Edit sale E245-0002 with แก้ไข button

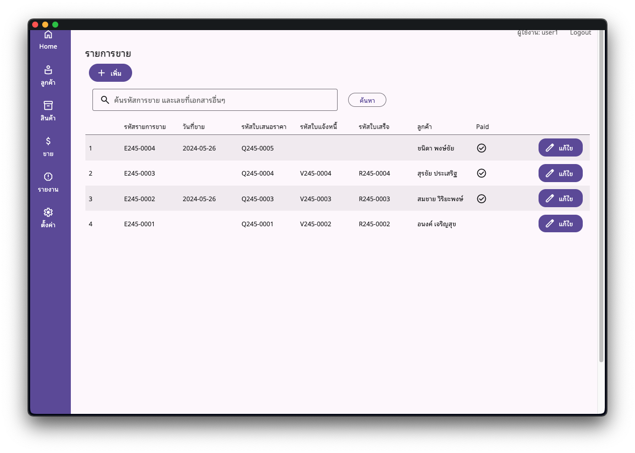point(560,198)
